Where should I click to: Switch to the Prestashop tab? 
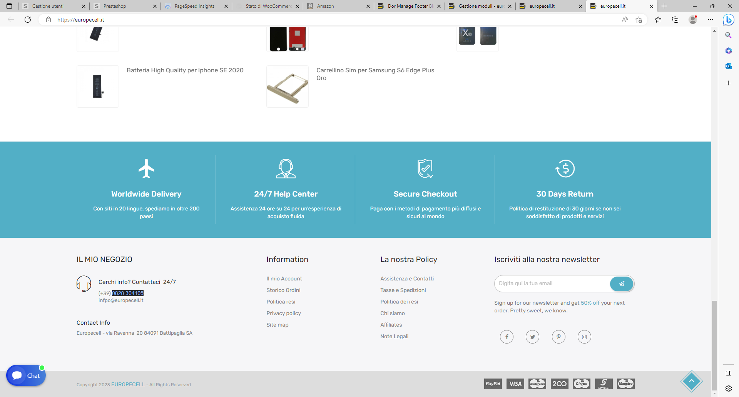[125, 6]
